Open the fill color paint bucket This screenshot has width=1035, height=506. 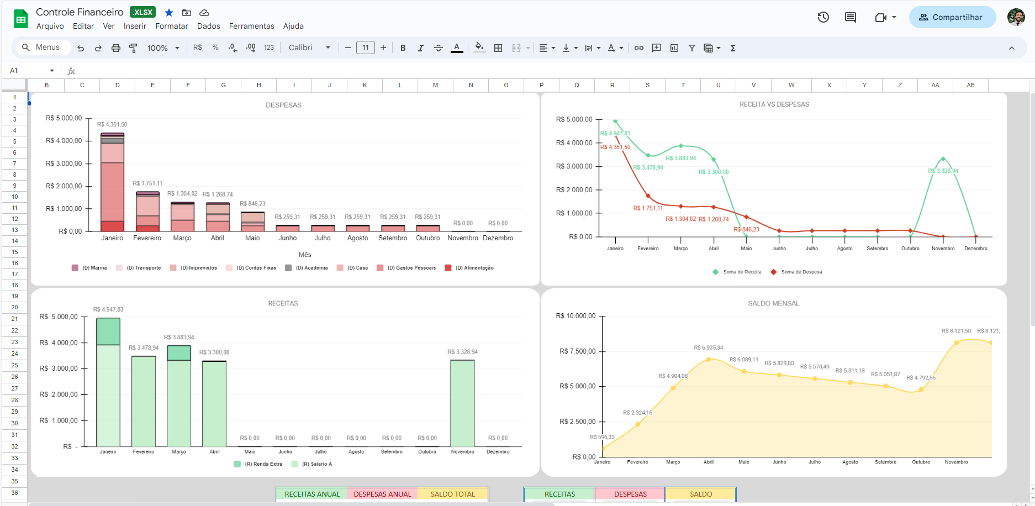click(479, 48)
